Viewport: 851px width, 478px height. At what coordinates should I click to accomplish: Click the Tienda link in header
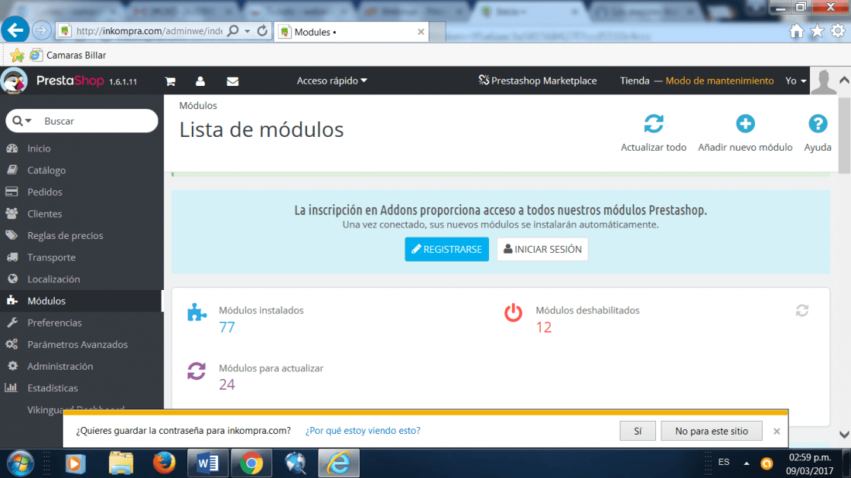click(634, 81)
